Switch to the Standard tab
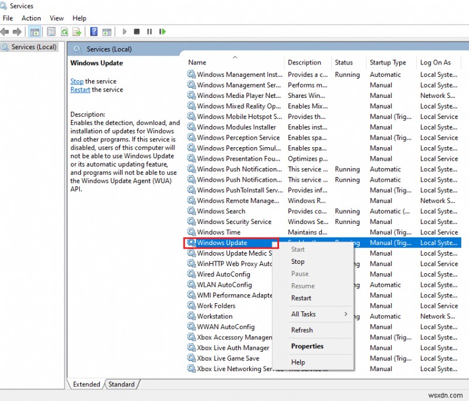 (x=122, y=385)
